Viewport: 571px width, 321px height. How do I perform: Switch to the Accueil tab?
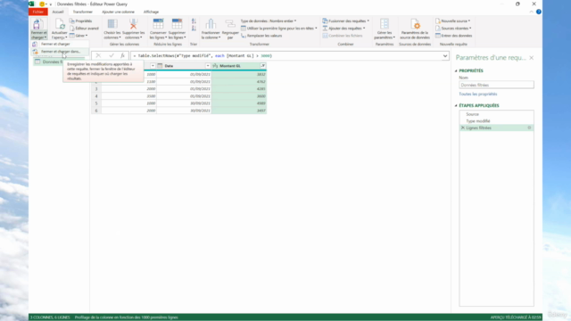coord(58,12)
